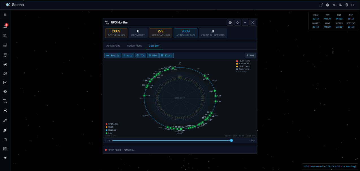Open alerts icon with red badge
The height and width of the screenshot is (171, 360).
(5, 26)
